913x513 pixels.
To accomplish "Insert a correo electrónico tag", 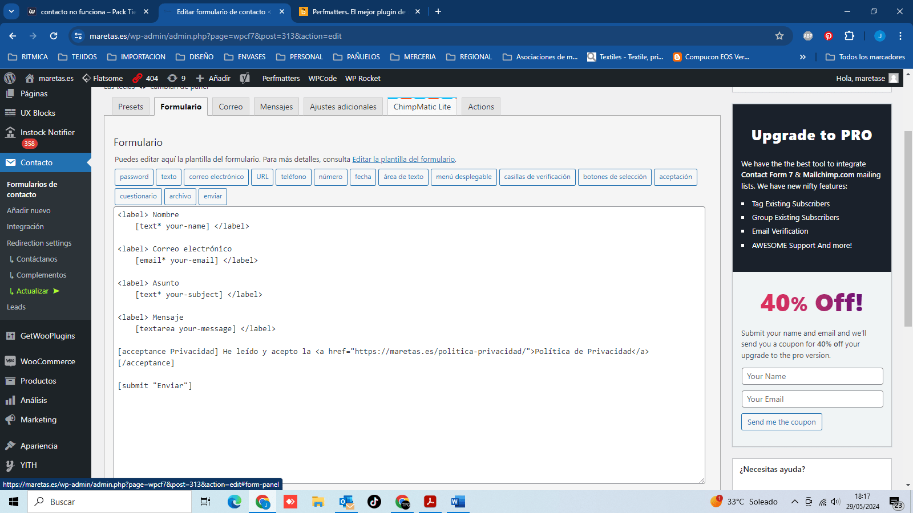I will pyautogui.click(x=216, y=177).
